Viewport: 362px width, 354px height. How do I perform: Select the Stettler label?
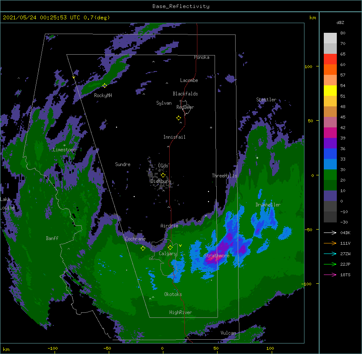[266, 100]
